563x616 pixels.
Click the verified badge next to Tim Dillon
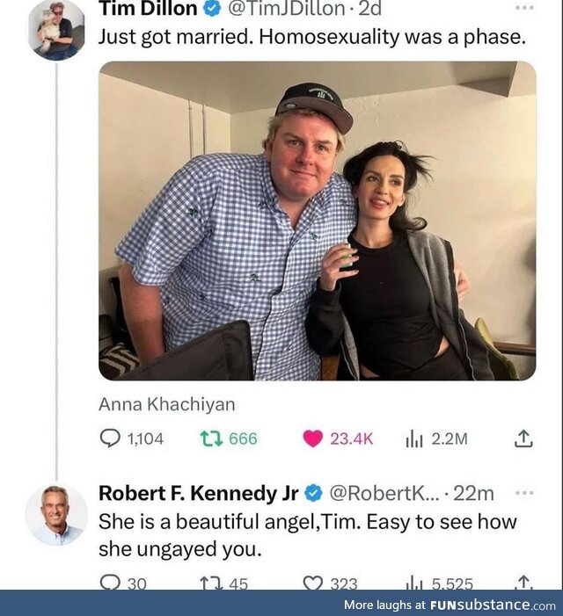click(211, 10)
